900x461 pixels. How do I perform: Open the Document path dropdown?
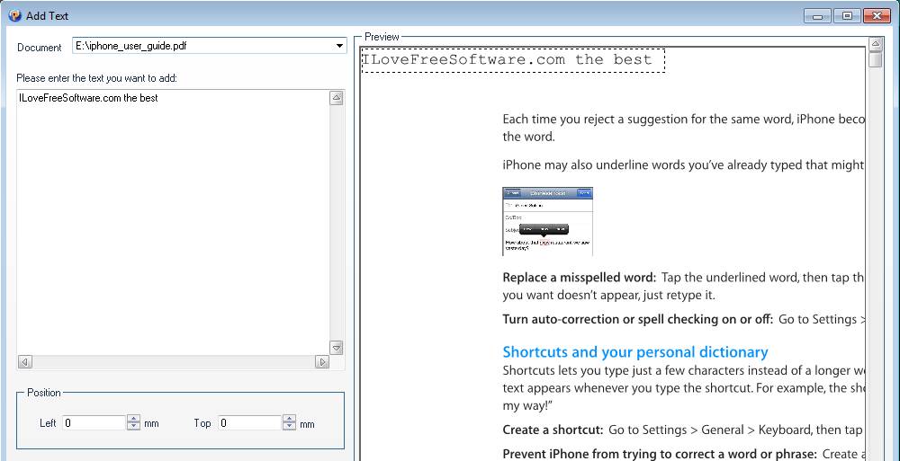340,46
